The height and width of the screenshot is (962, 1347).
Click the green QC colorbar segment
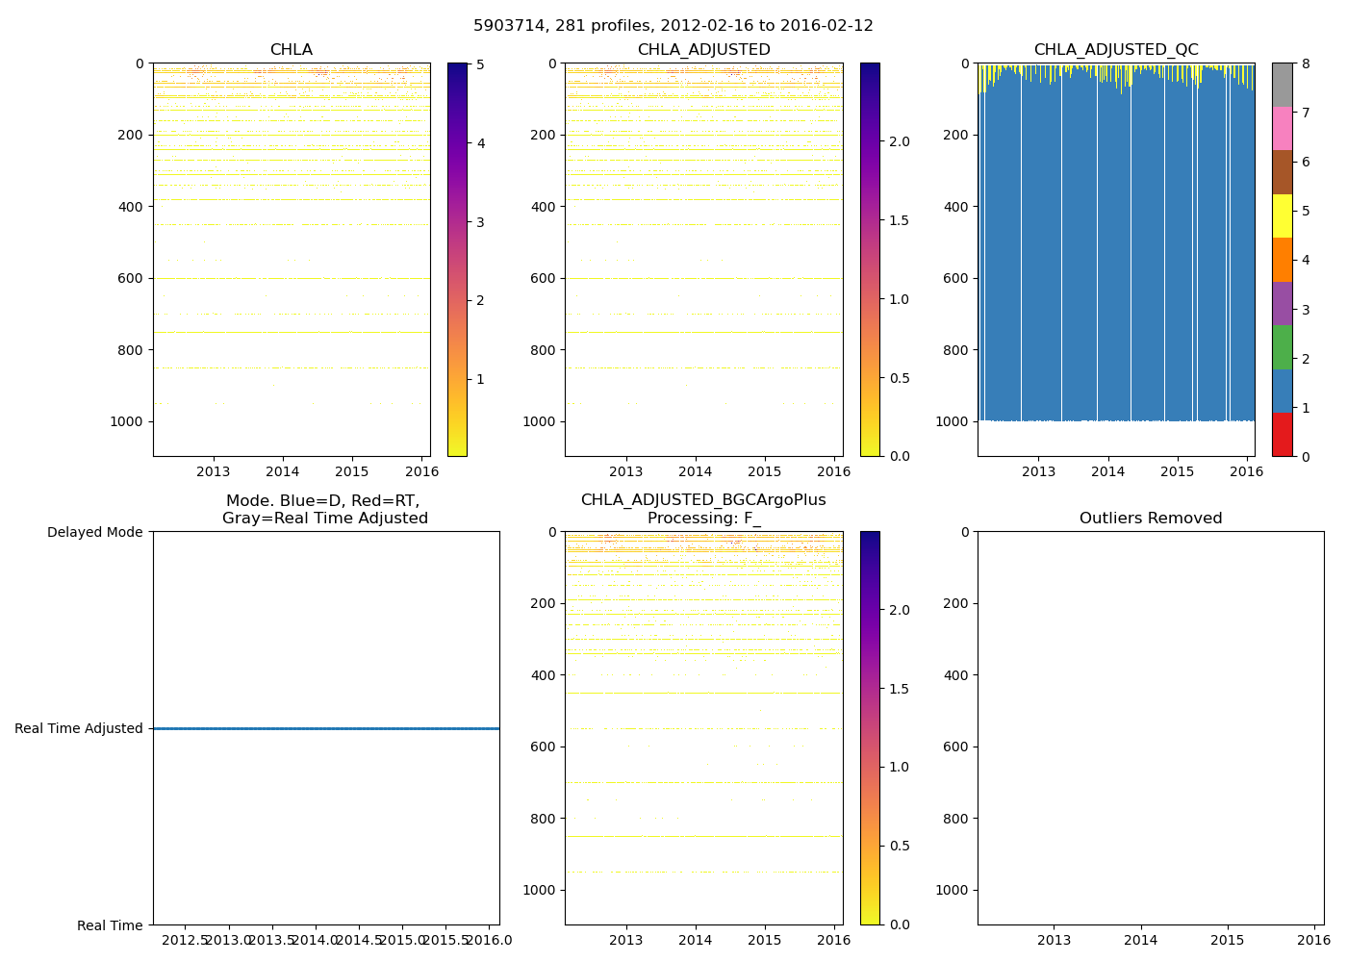click(x=1282, y=347)
